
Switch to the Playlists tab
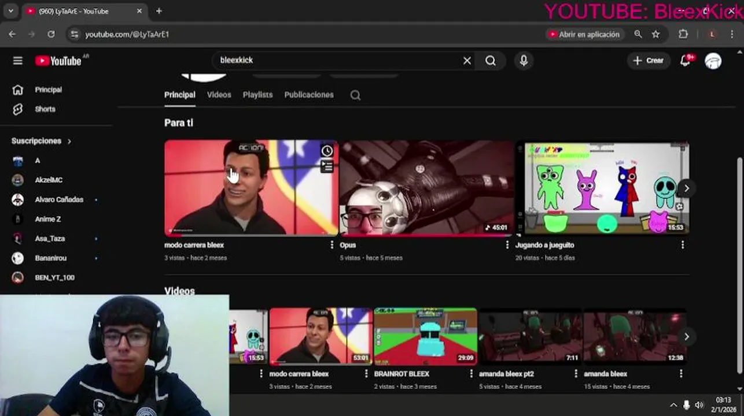257,95
